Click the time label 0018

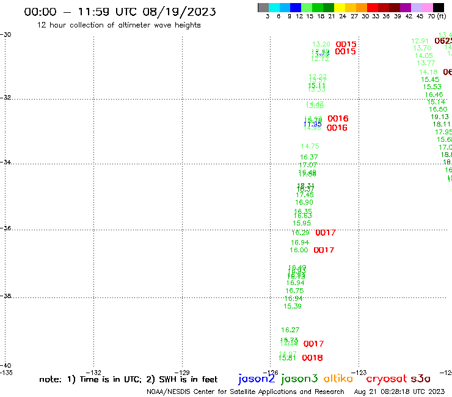point(312,358)
